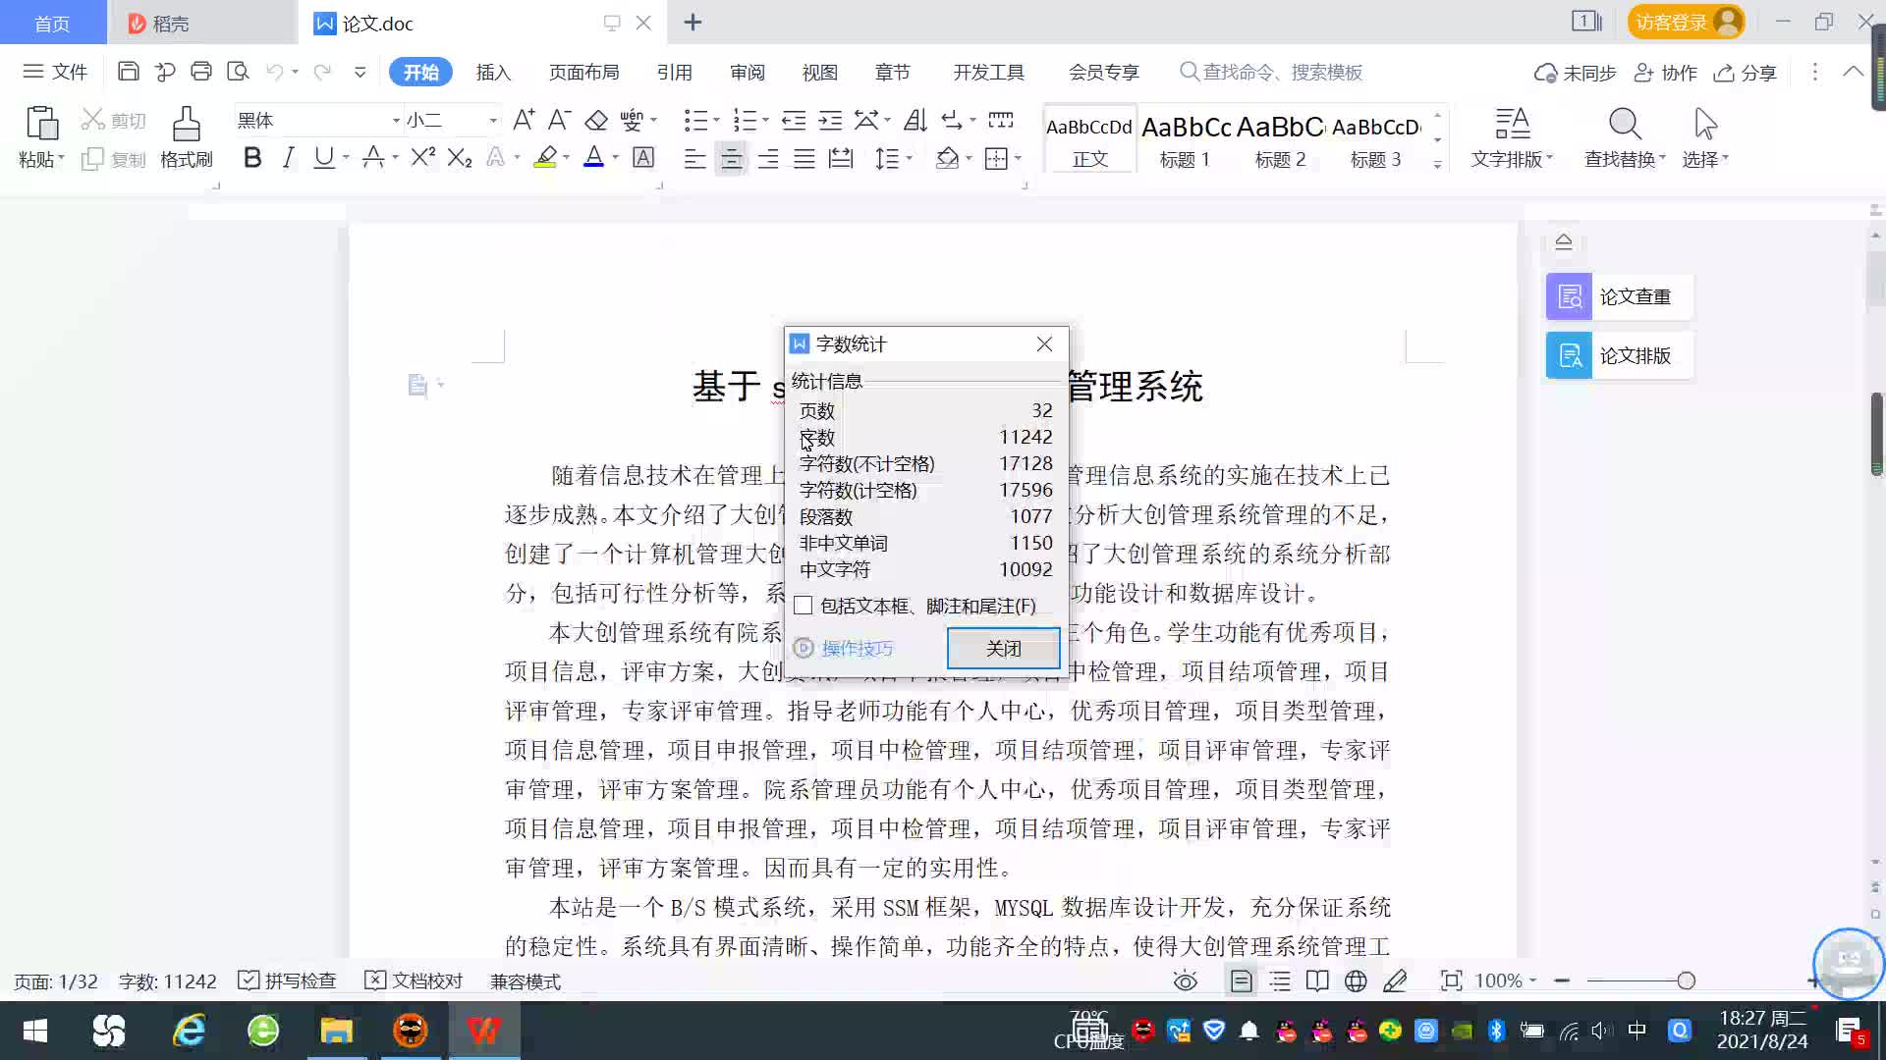This screenshot has height=1060, width=1886.
Task: Switch to eye protection mode icon
Action: tap(1186, 980)
